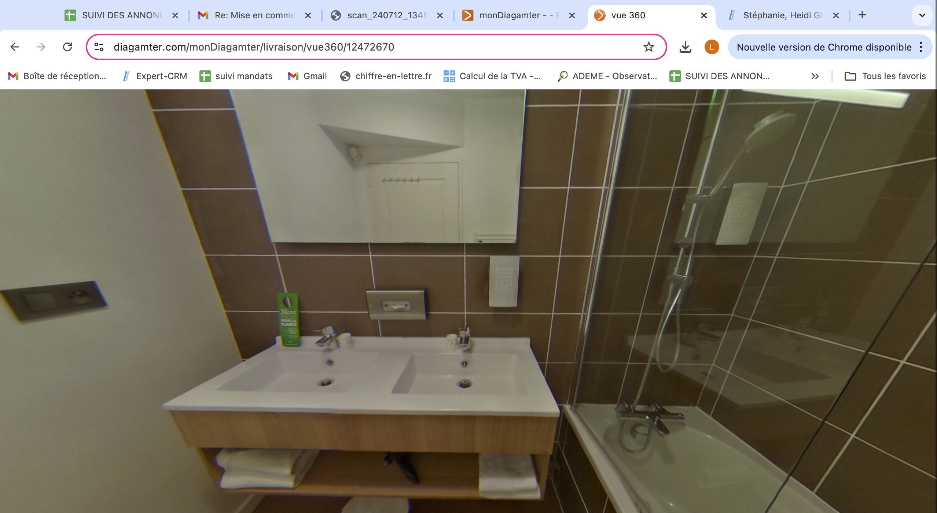The width and height of the screenshot is (937, 513).
Task: Show hidden bookmarks with double chevron
Action: pyautogui.click(x=815, y=76)
